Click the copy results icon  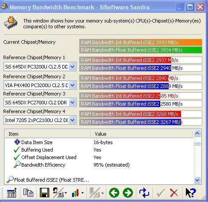click(28, 193)
